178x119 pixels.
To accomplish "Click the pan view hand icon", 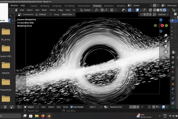I will (x=166, y=40).
